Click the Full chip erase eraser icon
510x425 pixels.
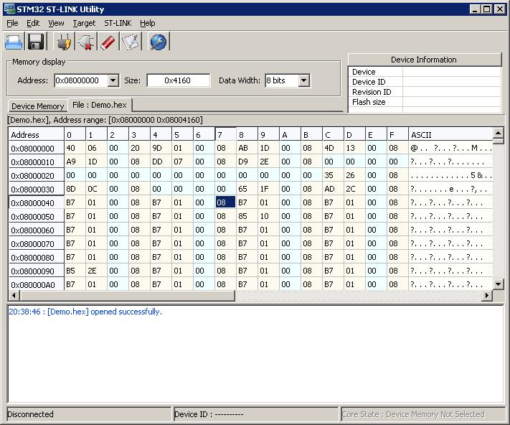(108, 42)
